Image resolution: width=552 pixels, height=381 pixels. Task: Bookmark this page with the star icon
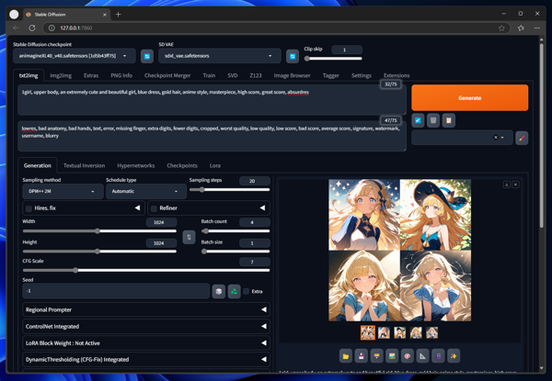(501, 28)
